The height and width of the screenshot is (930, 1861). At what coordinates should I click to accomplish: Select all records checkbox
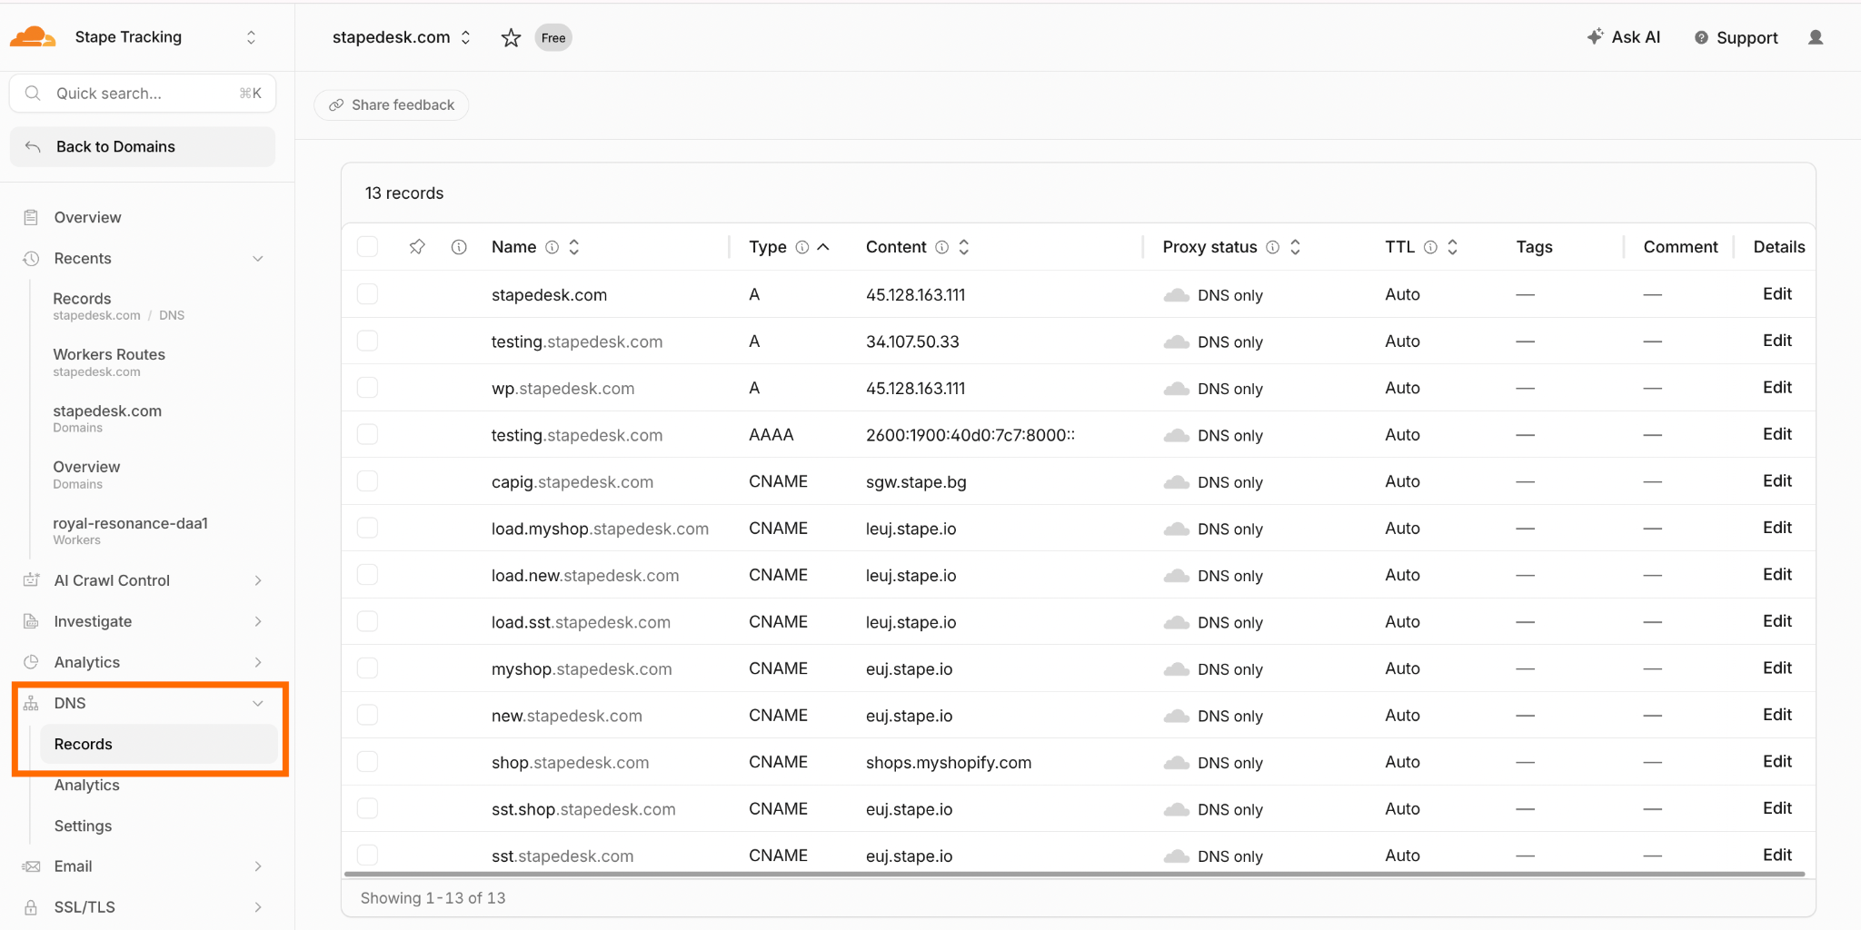(x=367, y=247)
